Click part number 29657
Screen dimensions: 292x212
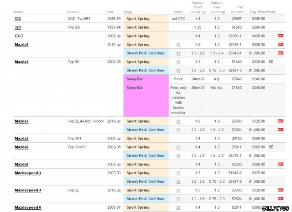pos(236,19)
